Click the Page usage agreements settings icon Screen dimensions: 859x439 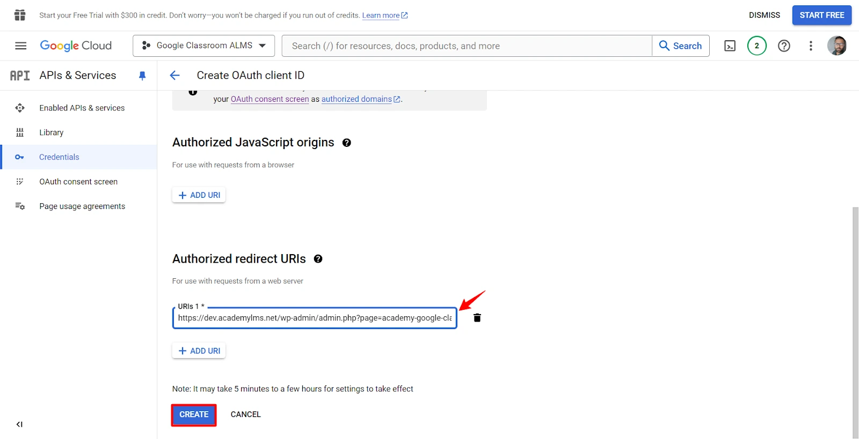tap(20, 206)
